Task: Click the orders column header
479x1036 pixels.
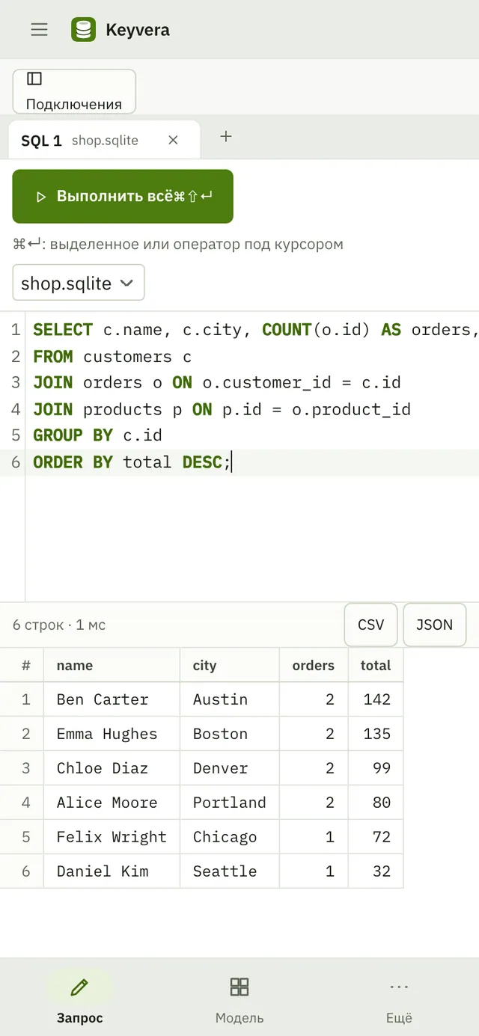Action: coord(314,666)
